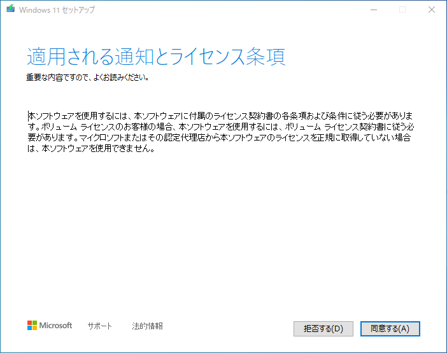Click the 同意する(A) accept button
Screen dimensions: 447x353
coord(390,329)
